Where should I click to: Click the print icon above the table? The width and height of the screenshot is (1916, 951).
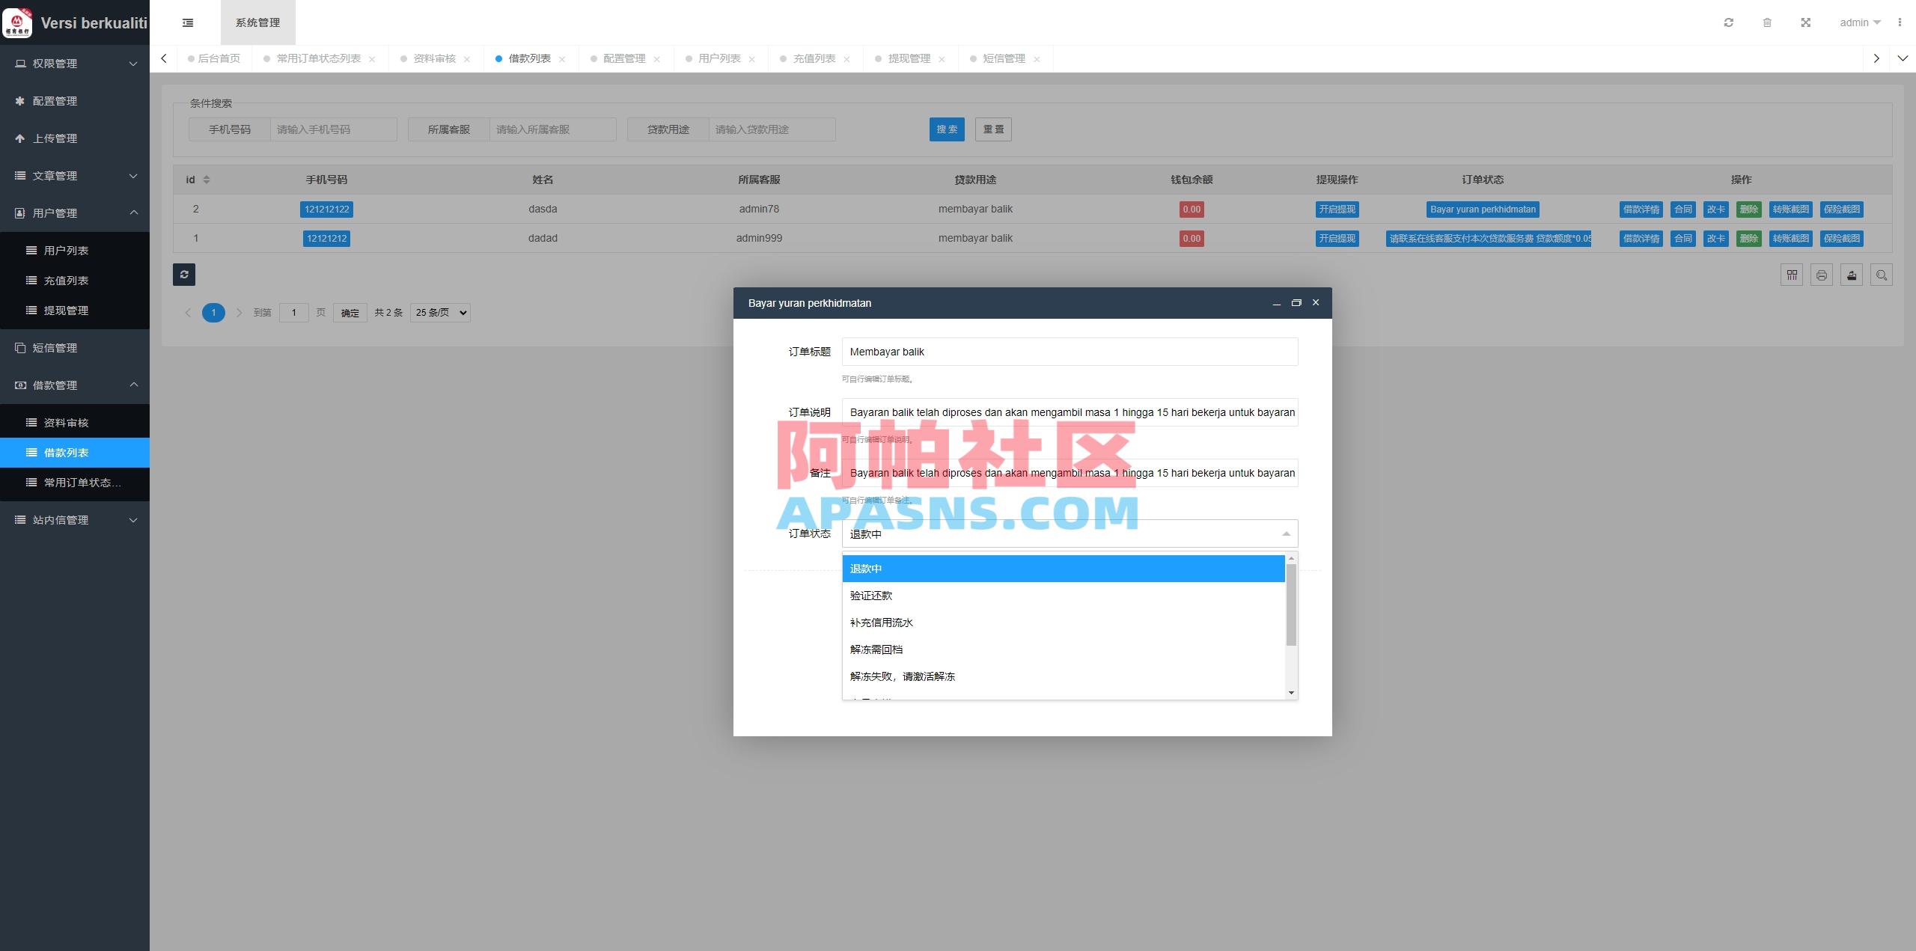(1822, 275)
